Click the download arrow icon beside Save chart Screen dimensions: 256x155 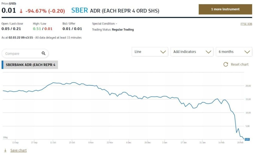click(5, 150)
